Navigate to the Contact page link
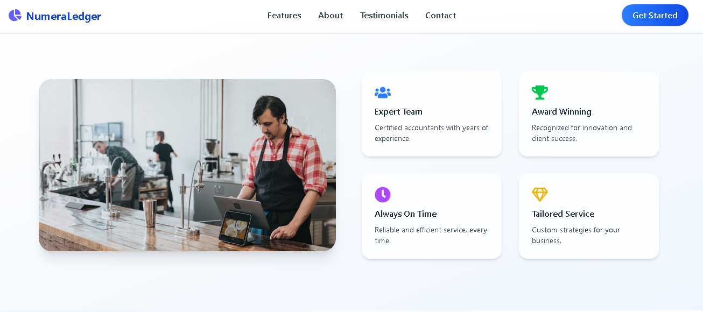Image resolution: width=703 pixels, height=312 pixels. [x=440, y=16]
